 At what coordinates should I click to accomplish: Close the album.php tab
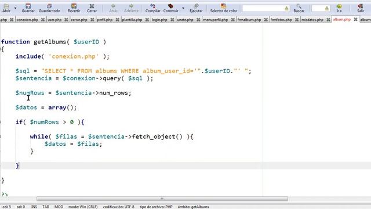[x=355, y=19]
